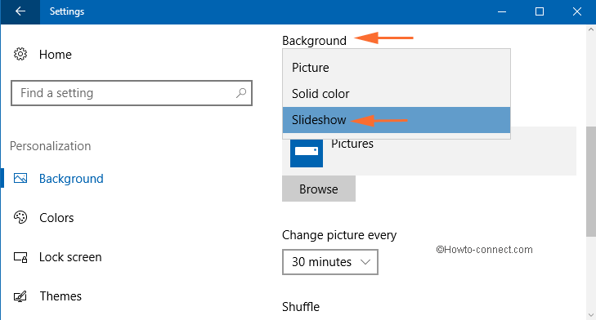Minimize the Settings window
This screenshot has width=596, height=320.
tap(502, 11)
